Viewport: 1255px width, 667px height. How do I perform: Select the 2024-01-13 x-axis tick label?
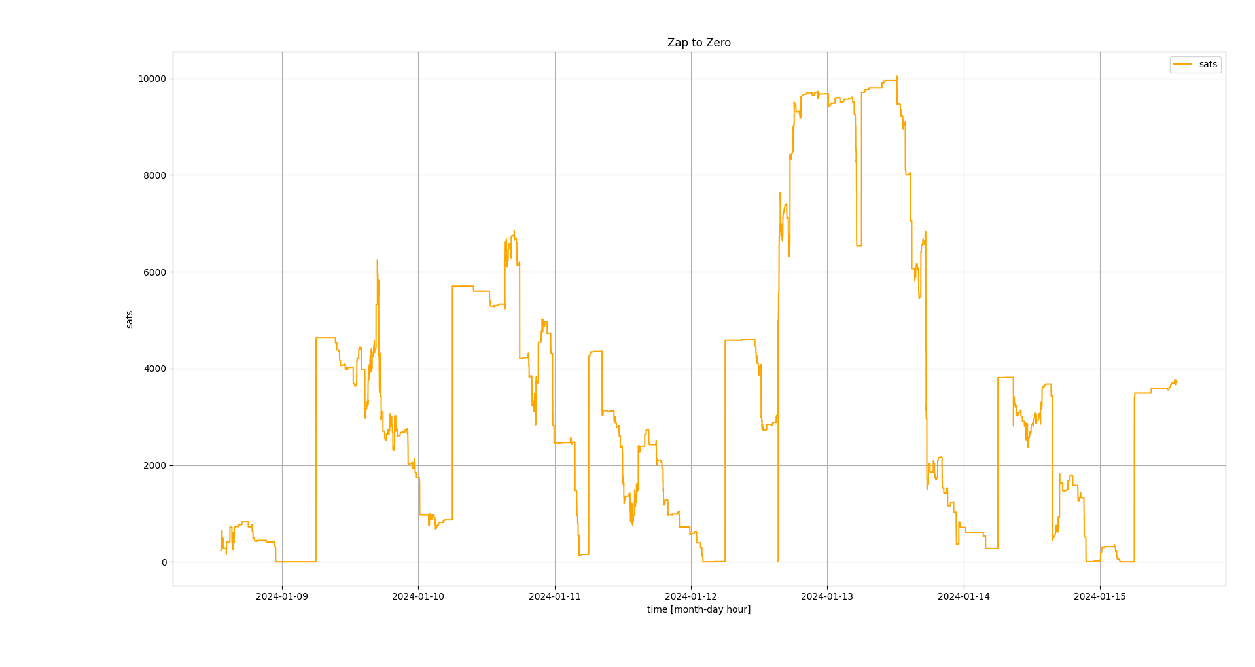pos(827,596)
